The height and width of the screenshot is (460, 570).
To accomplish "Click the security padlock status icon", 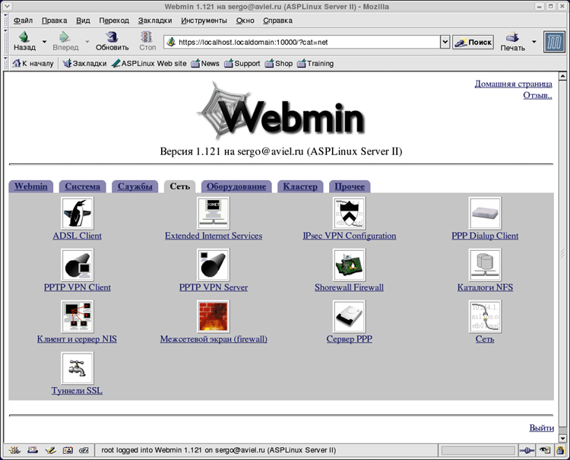I will coord(560,450).
